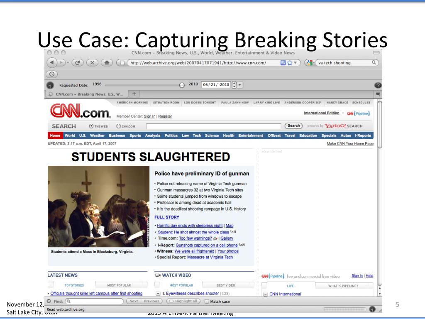Collapse the CNN International live item
Viewport: 425px width, 319px height.
click(x=266, y=294)
